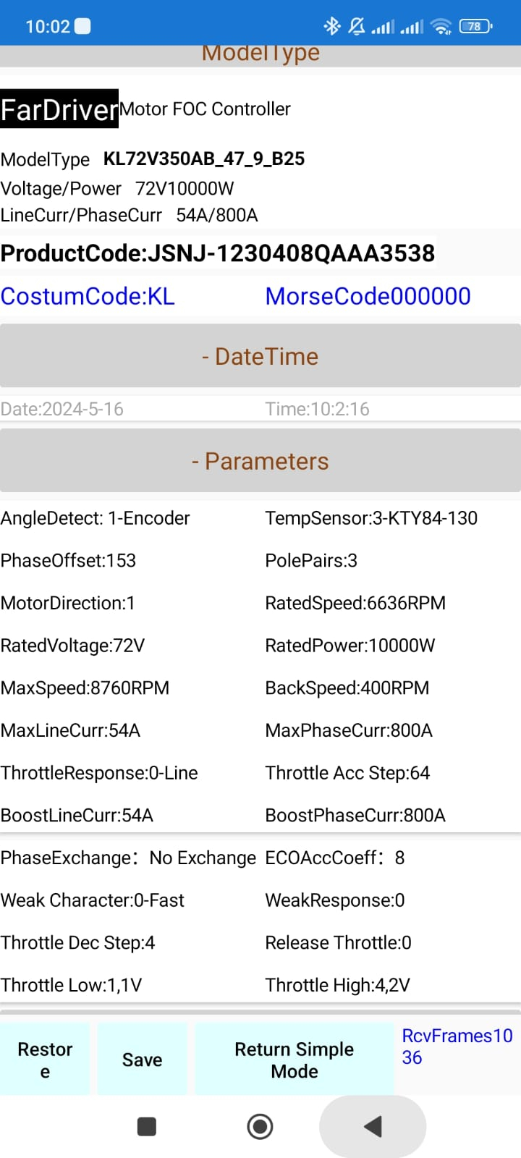Open the CostumCode:KL link

[x=88, y=296]
